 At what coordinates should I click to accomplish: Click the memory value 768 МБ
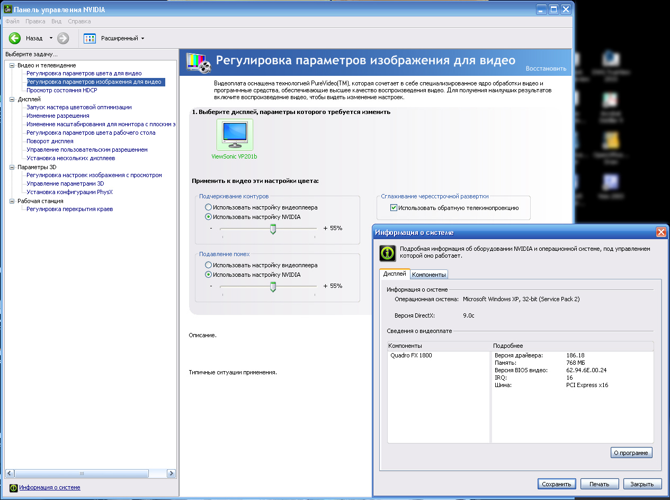click(577, 363)
